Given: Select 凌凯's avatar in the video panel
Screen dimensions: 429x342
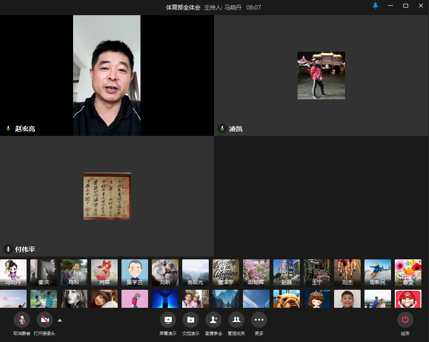Looking at the screenshot, I should coord(321,75).
